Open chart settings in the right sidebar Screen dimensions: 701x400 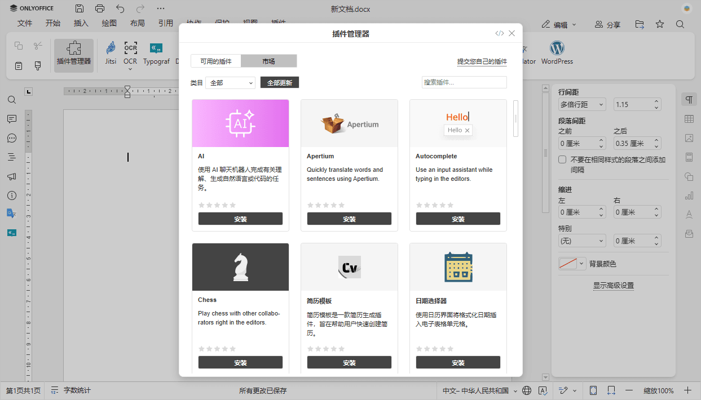(689, 195)
